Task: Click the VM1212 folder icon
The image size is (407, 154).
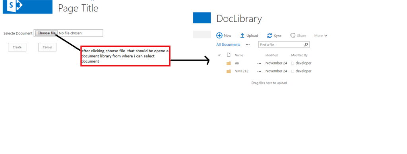Action: 229,71
